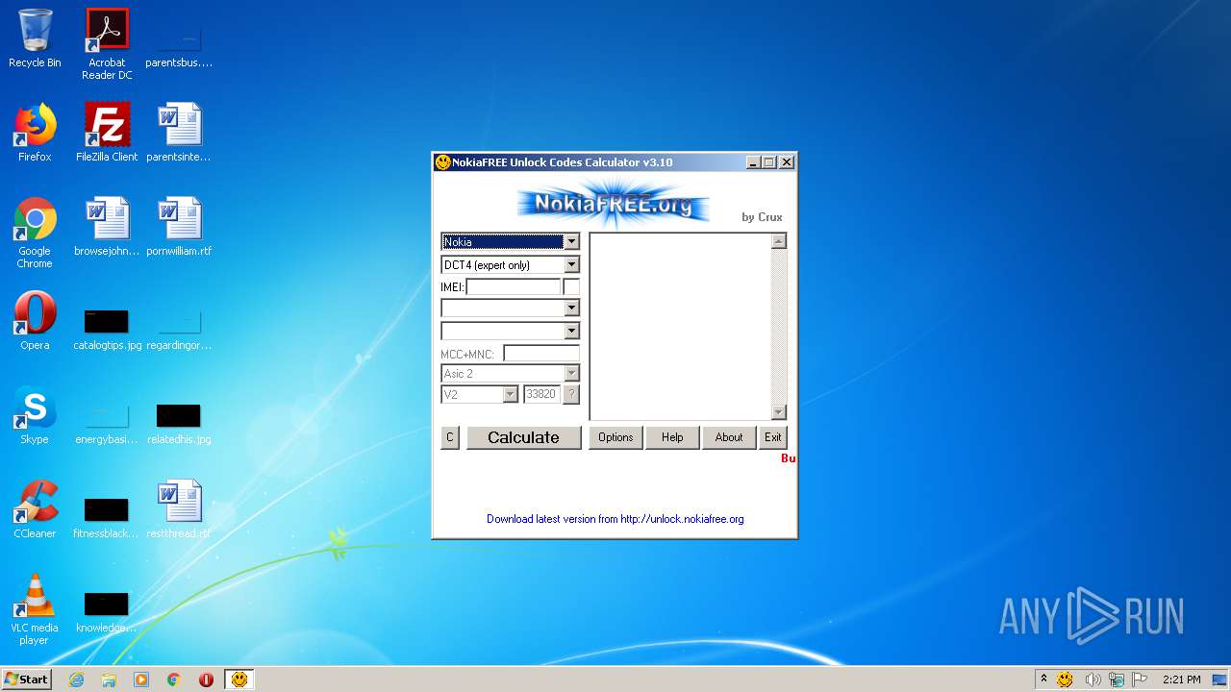Launch Skype from the desktop
Image resolution: width=1231 pixels, height=692 pixels.
tap(35, 415)
